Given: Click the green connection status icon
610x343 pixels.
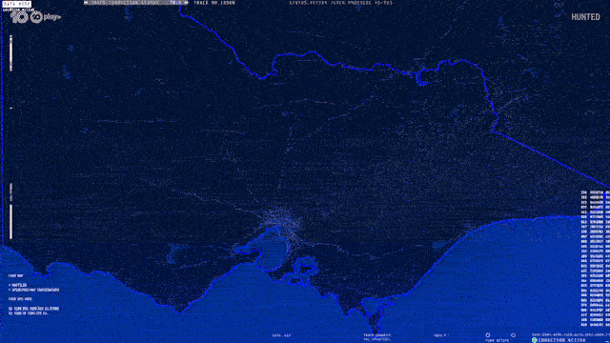Looking at the screenshot, I should click(535, 340).
